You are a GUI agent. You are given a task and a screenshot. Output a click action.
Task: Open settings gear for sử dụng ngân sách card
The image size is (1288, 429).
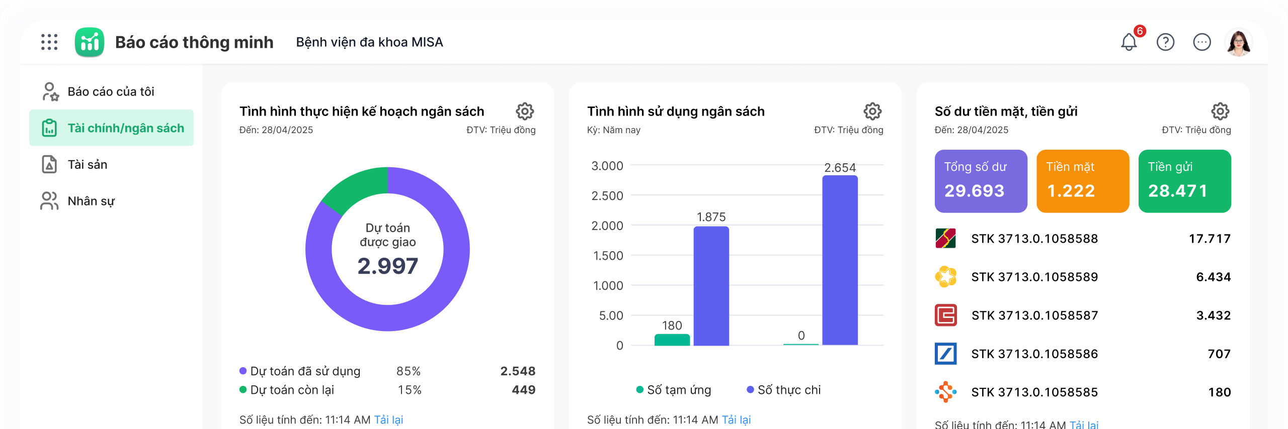click(872, 111)
